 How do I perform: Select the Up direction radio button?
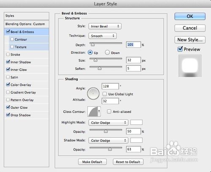pyautogui.click(x=90, y=52)
